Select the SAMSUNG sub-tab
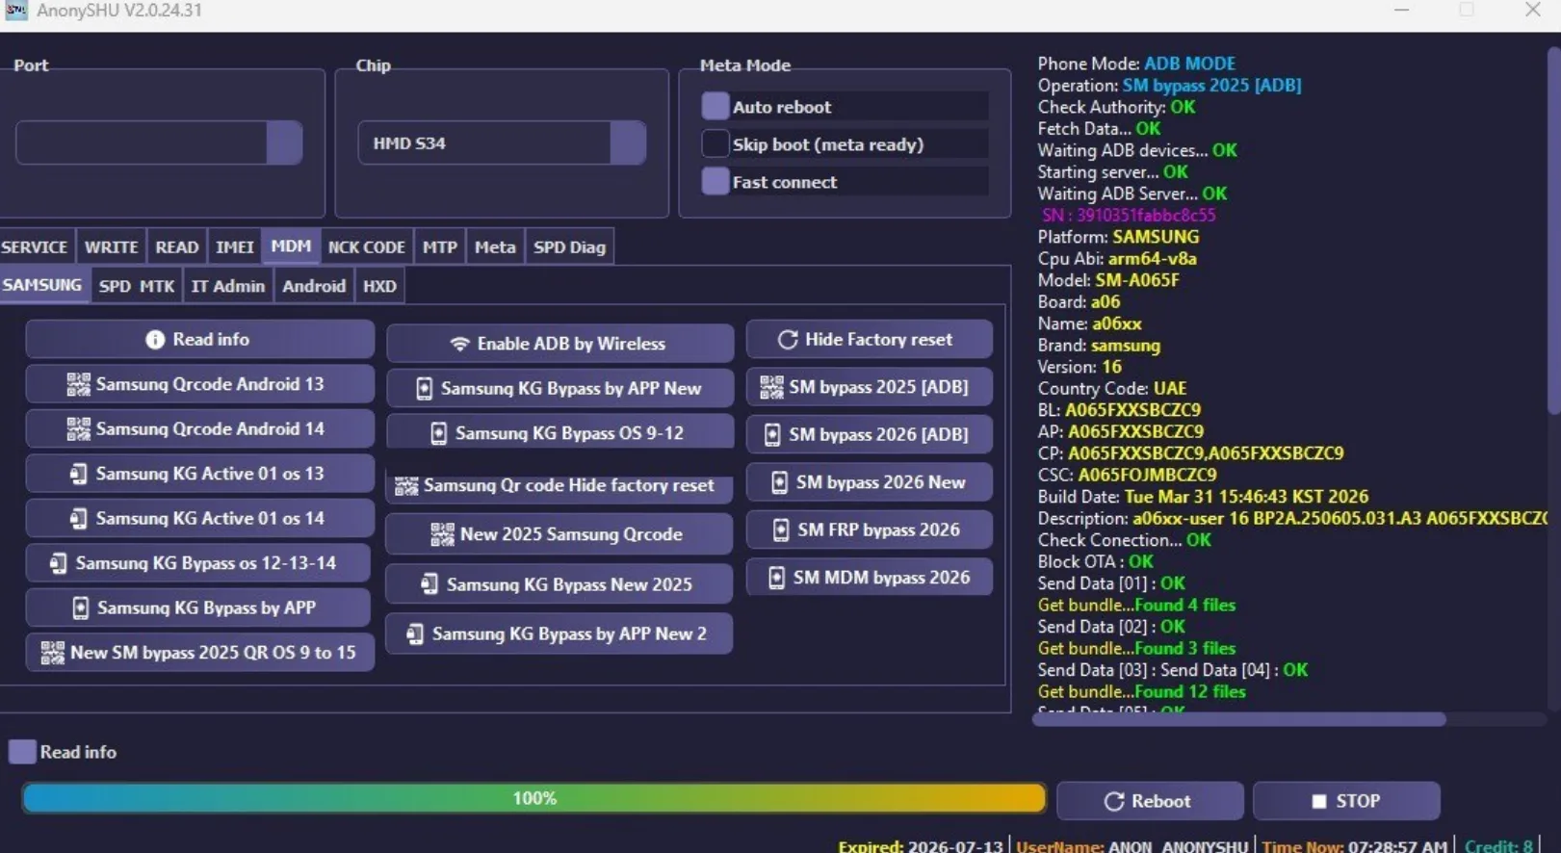The image size is (1561, 853). click(42, 285)
